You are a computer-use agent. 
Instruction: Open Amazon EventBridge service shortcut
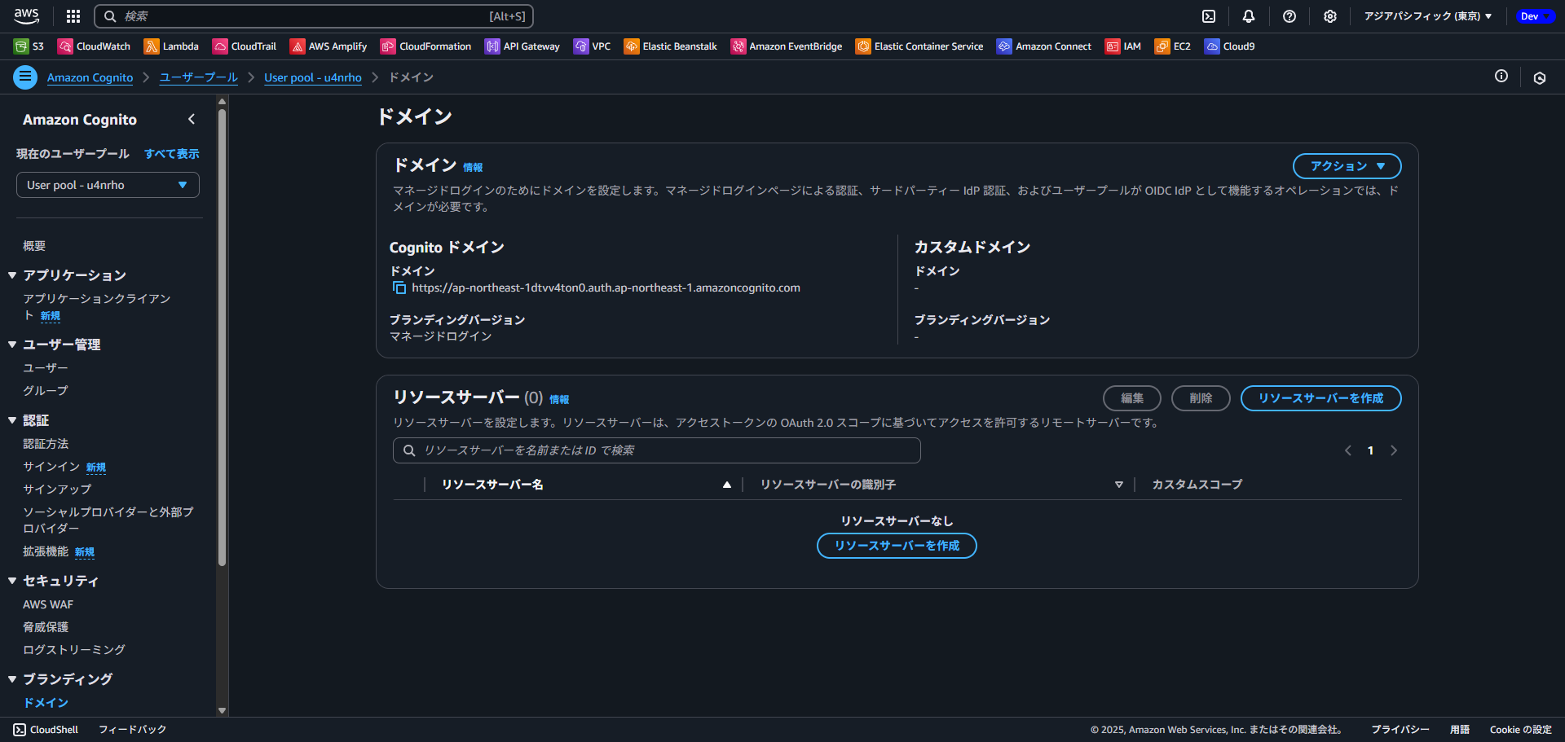[787, 46]
